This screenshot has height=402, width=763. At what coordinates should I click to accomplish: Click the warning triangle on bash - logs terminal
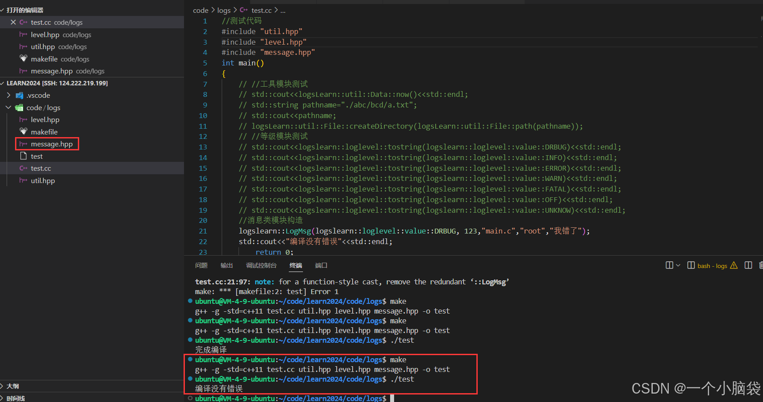pyautogui.click(x=734, y=265)
